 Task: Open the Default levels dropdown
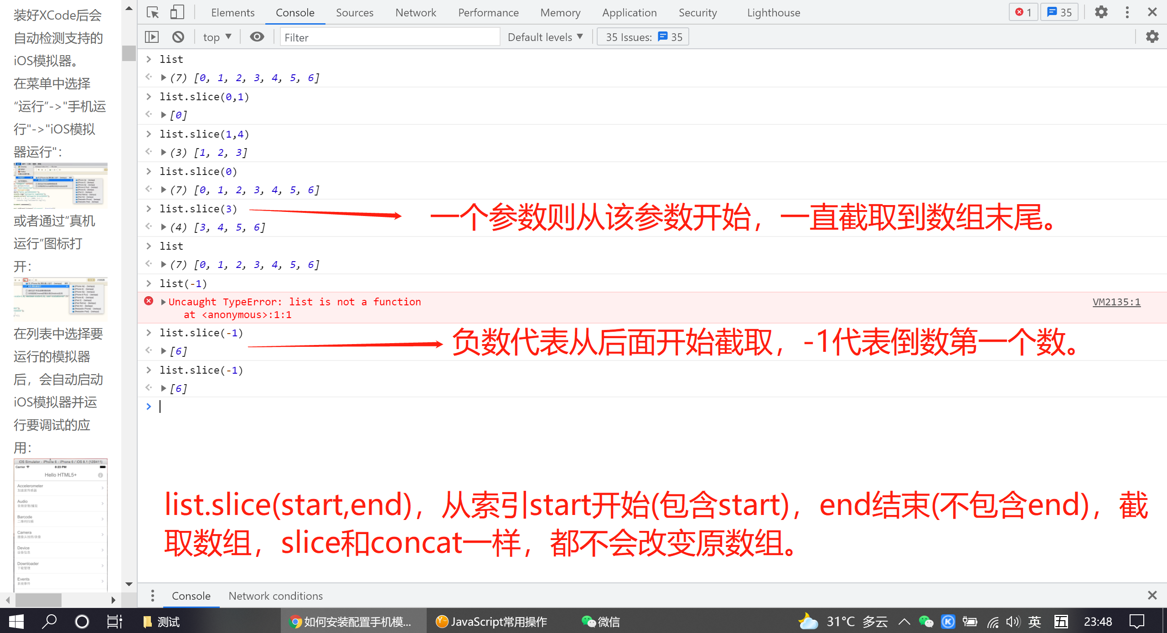tap(545, 37)
